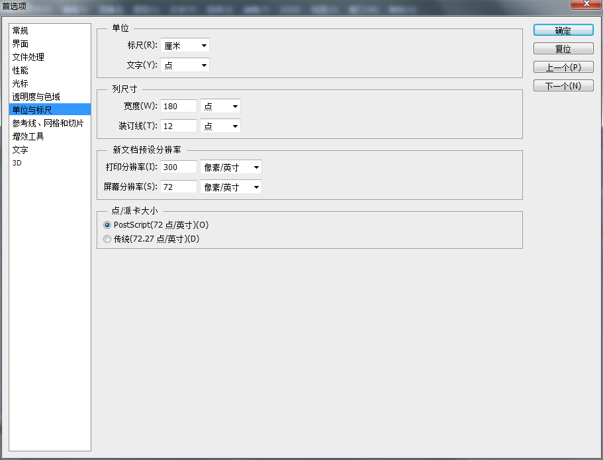Screen dimensions: 603x460
Task: Switch to the 界面 preferences section
Action: (x=20, y=44)
